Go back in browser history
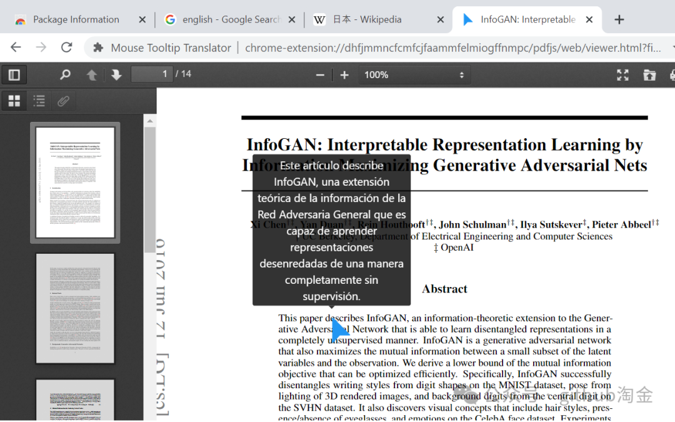 [16, 48]
